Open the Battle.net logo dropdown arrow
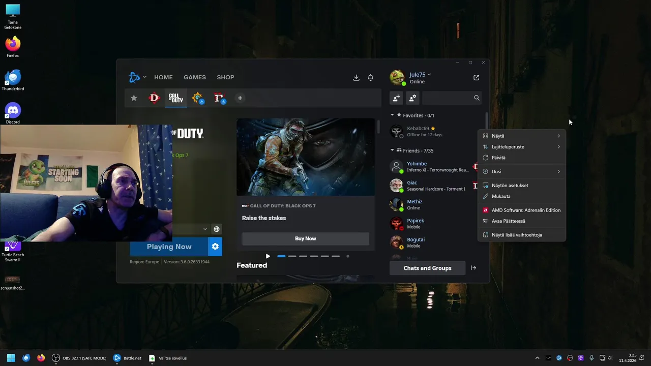Image resolution: width=651 pixels, height=366 pixels. pos(144,77)
